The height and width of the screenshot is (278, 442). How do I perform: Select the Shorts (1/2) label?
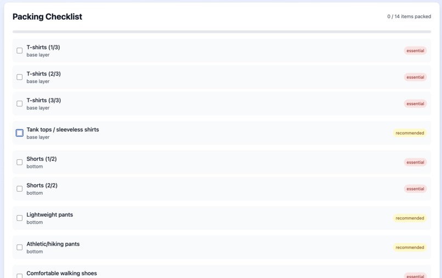[42, 159]
